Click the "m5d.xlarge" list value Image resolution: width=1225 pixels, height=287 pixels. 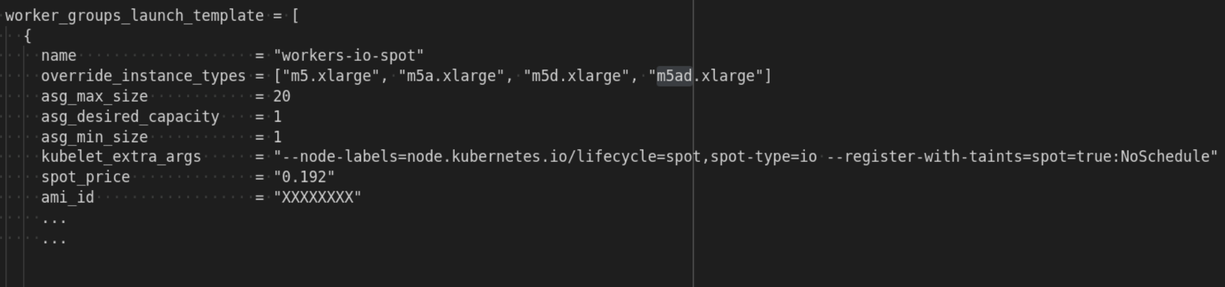[576, 76]
